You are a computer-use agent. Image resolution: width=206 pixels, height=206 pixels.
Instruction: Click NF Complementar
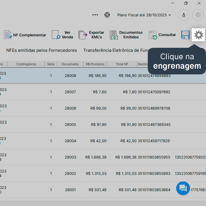tap(25, 35)
